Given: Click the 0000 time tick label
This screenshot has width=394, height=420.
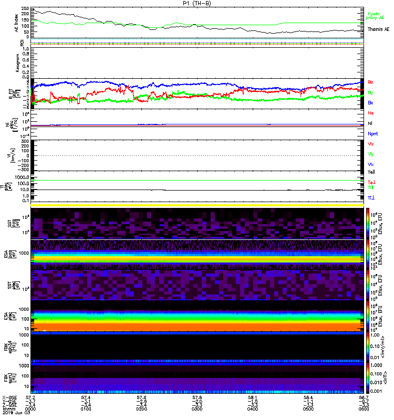Looking at the screenshot, I should point(30,409).
